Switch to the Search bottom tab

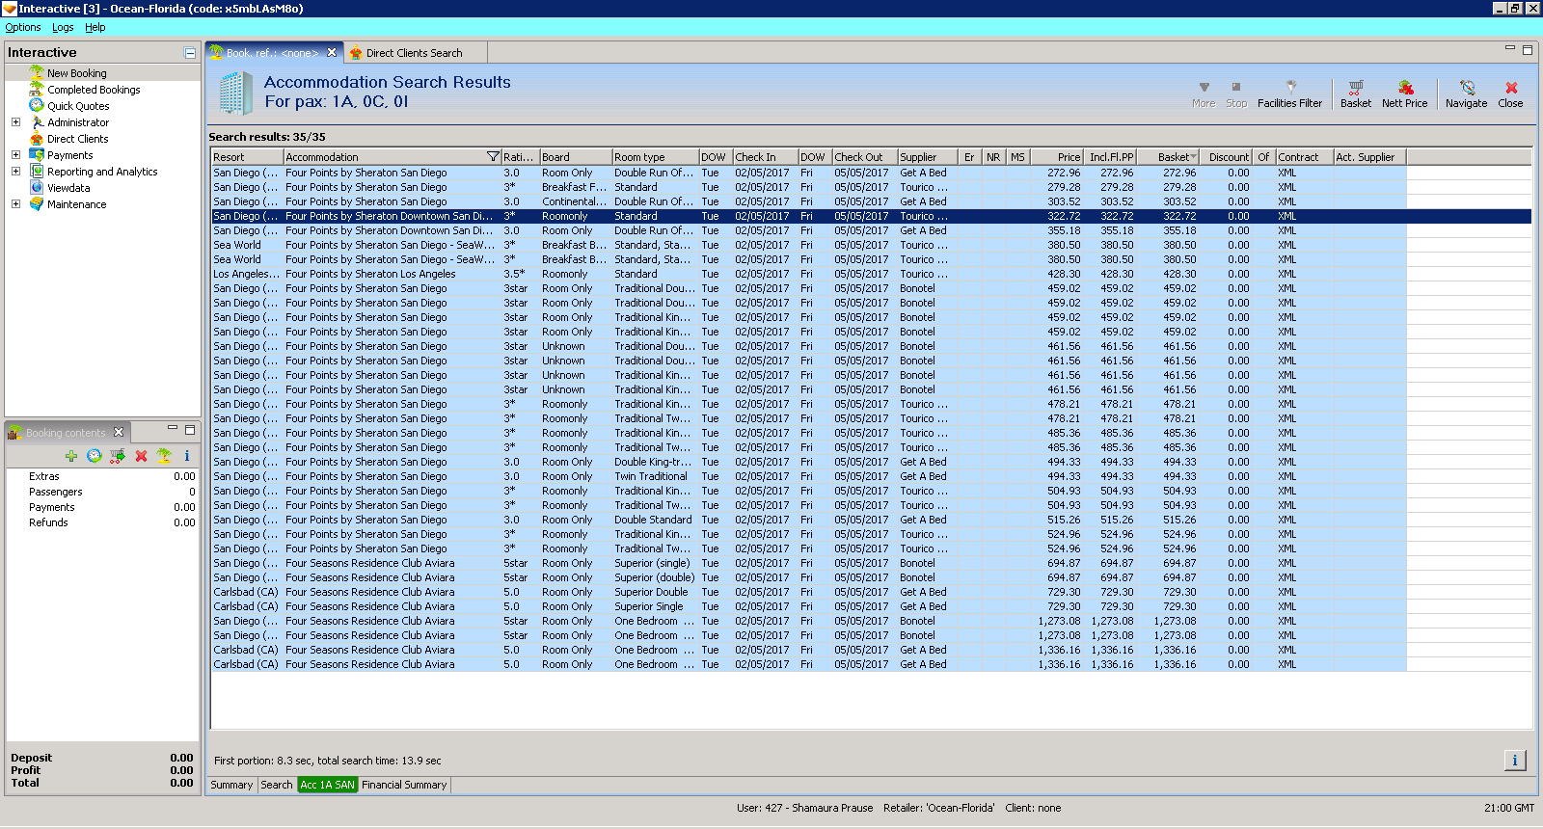276,785
